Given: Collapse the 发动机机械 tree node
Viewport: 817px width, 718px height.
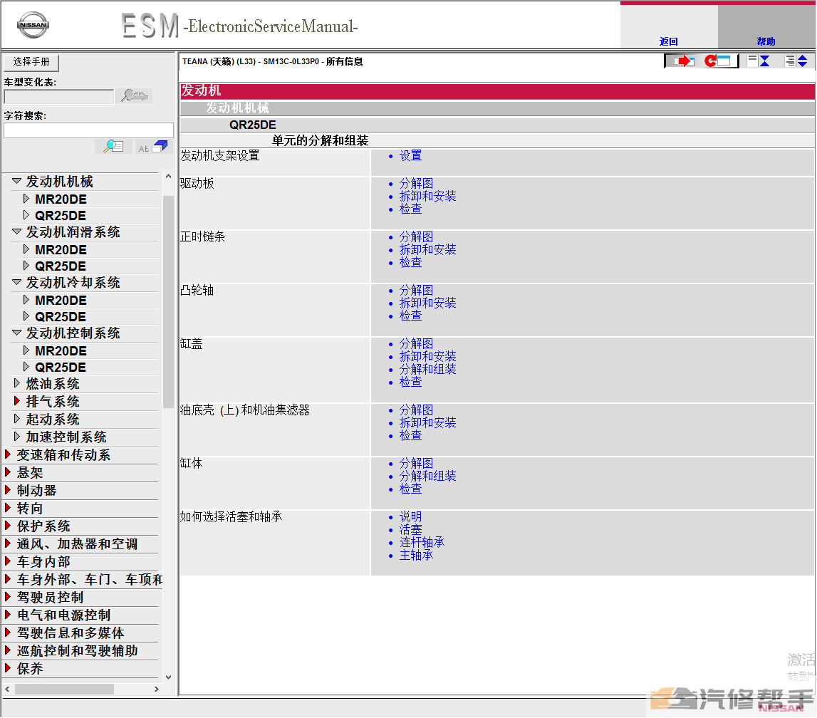Looking at the screenshot, I should 16,182.
